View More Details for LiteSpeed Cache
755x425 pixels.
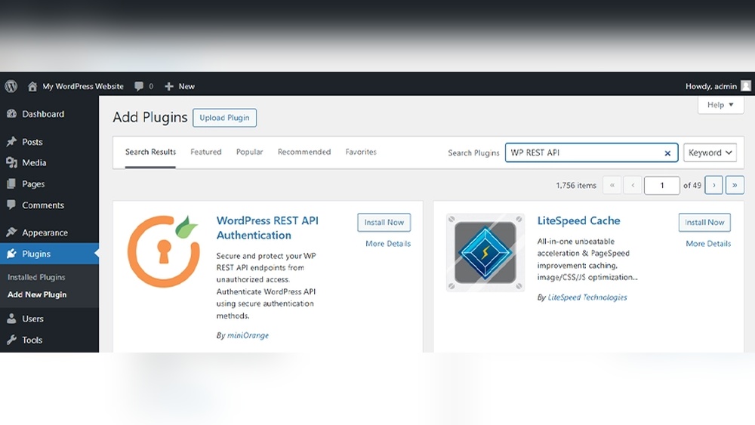pyautogui.click(x=708, y=244)
